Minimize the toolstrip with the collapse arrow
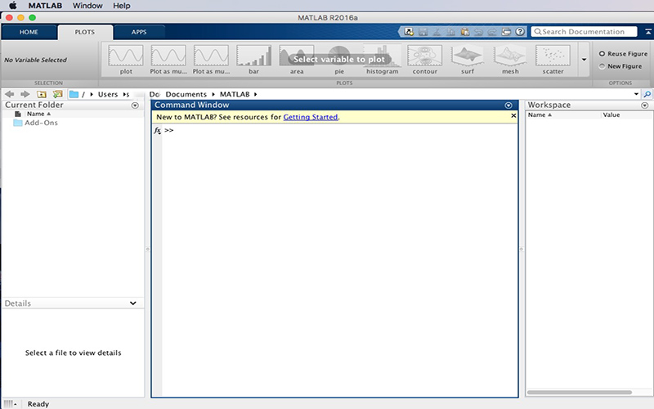Image resolution: width=654 pixels, height=409 pixels. [x=648, y=32]
